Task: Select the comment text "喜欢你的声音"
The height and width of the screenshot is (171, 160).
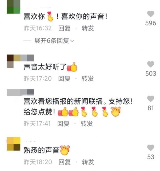Action: (x=83, y=16)
